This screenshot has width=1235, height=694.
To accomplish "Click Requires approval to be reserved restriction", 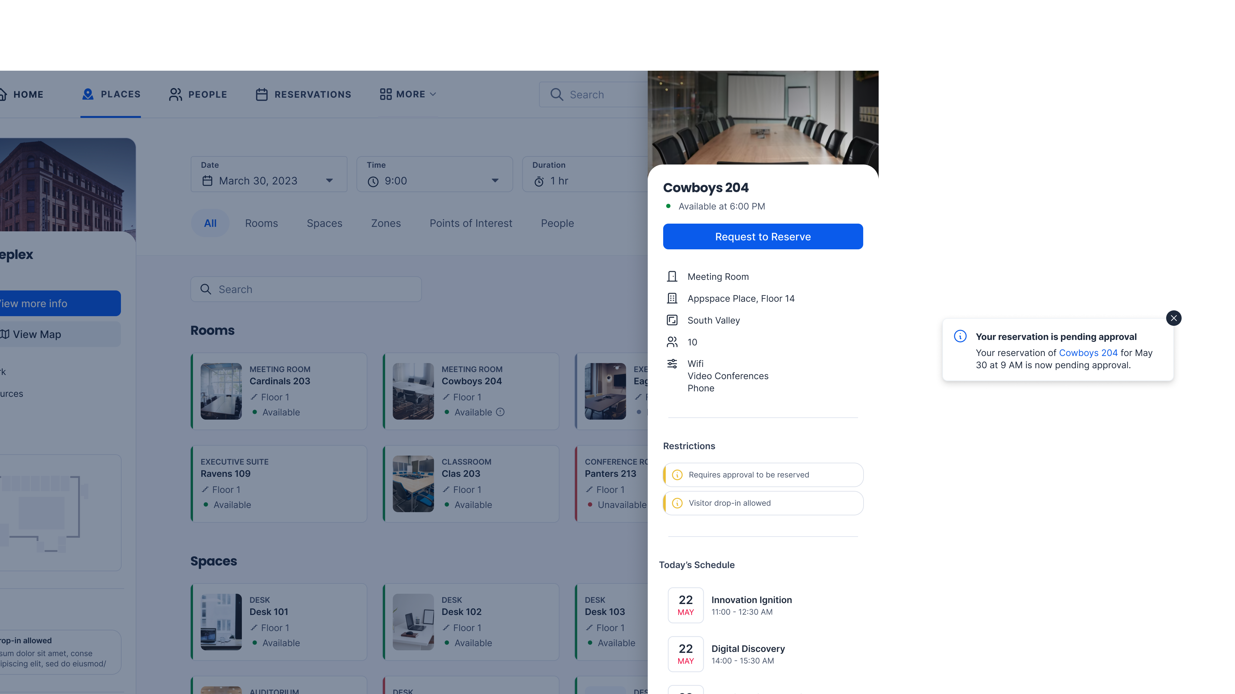I will (x=763, y=475).
